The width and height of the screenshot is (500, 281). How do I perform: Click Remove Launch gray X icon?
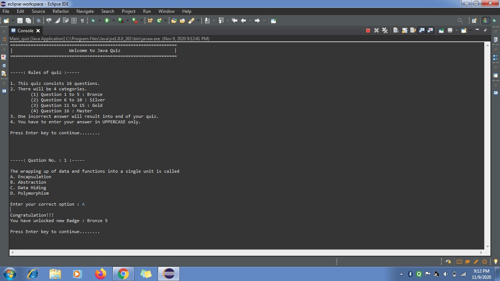[376, 30]
